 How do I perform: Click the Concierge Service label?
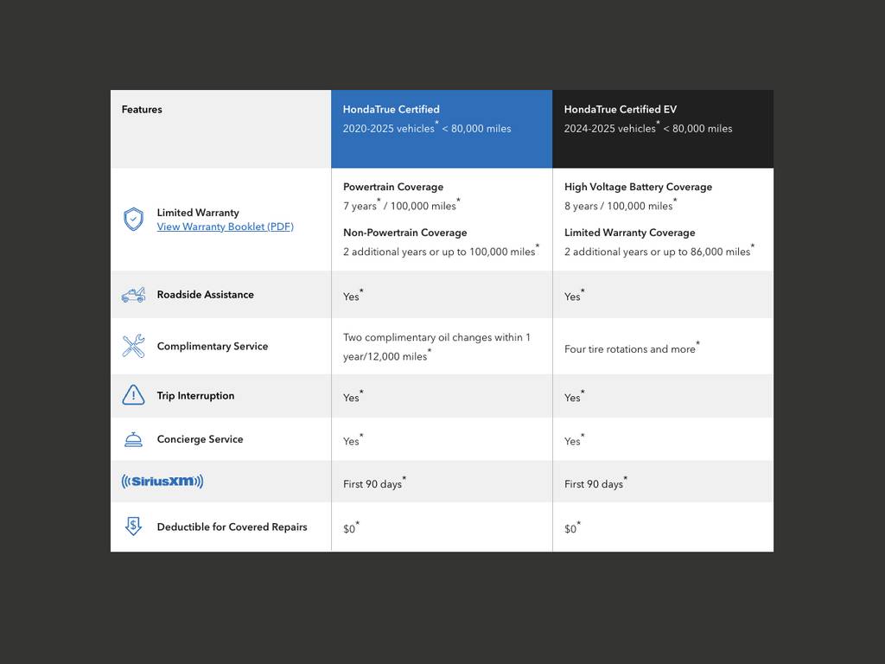tap(200, 439)
